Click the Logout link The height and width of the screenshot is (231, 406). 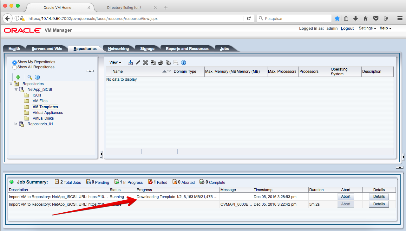point(347,28)
